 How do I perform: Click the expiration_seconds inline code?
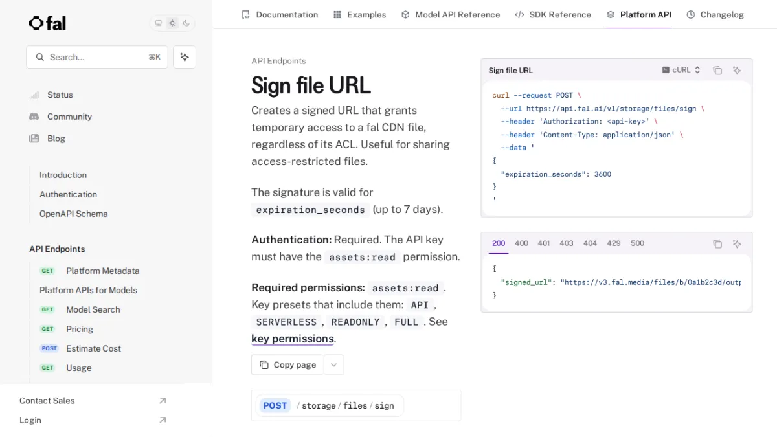(310, 210)
